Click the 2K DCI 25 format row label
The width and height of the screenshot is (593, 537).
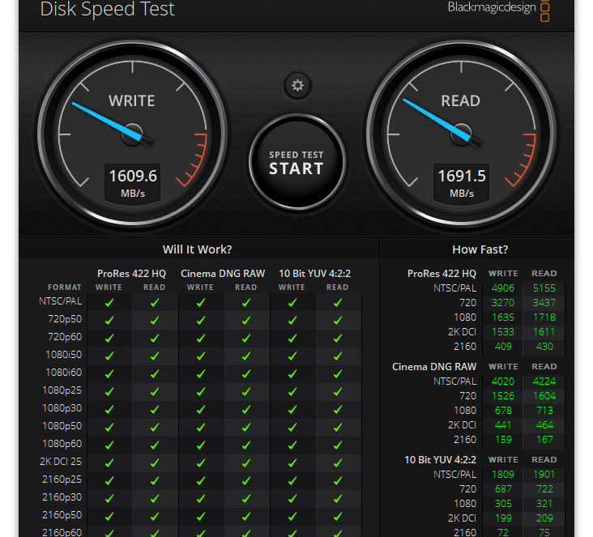point(61,462)
